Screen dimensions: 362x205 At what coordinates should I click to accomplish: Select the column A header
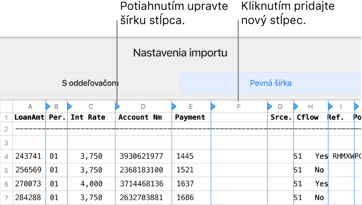[x=30, y=107]
